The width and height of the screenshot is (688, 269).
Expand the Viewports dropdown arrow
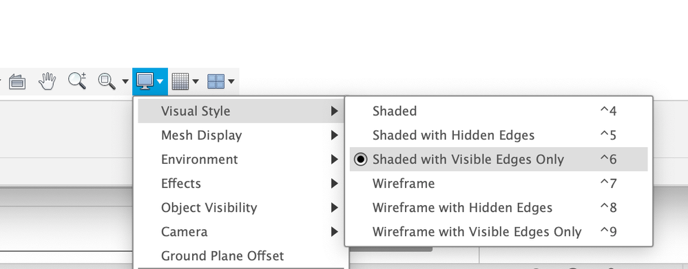click(231, 81)
